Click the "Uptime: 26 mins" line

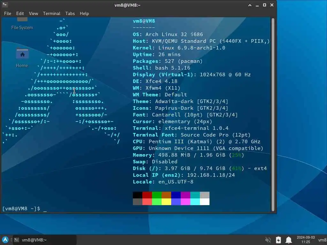156,54
